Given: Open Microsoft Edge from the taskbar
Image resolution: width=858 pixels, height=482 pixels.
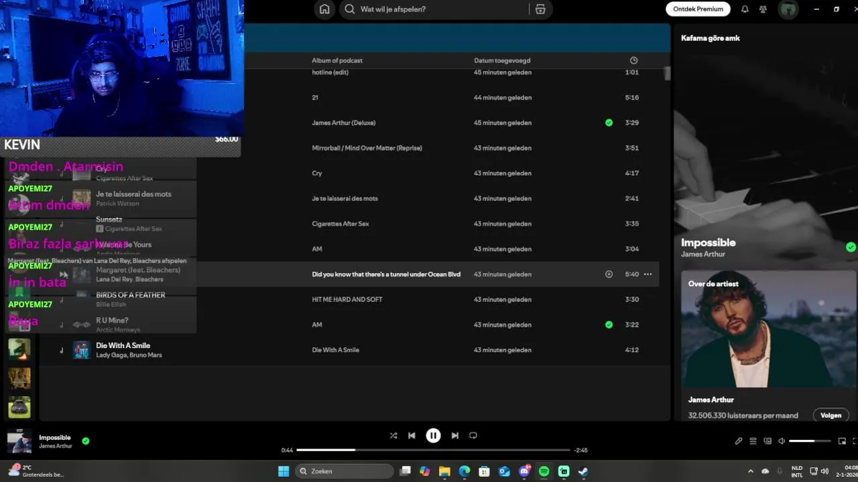Looking at the screenshot, I should coord(465,471).
